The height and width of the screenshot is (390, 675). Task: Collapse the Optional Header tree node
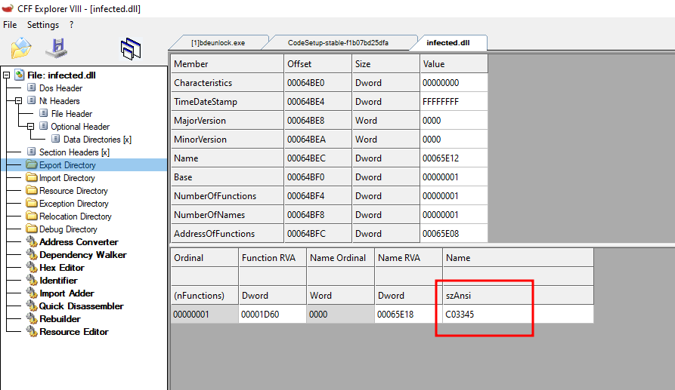(x=30, y=127)
